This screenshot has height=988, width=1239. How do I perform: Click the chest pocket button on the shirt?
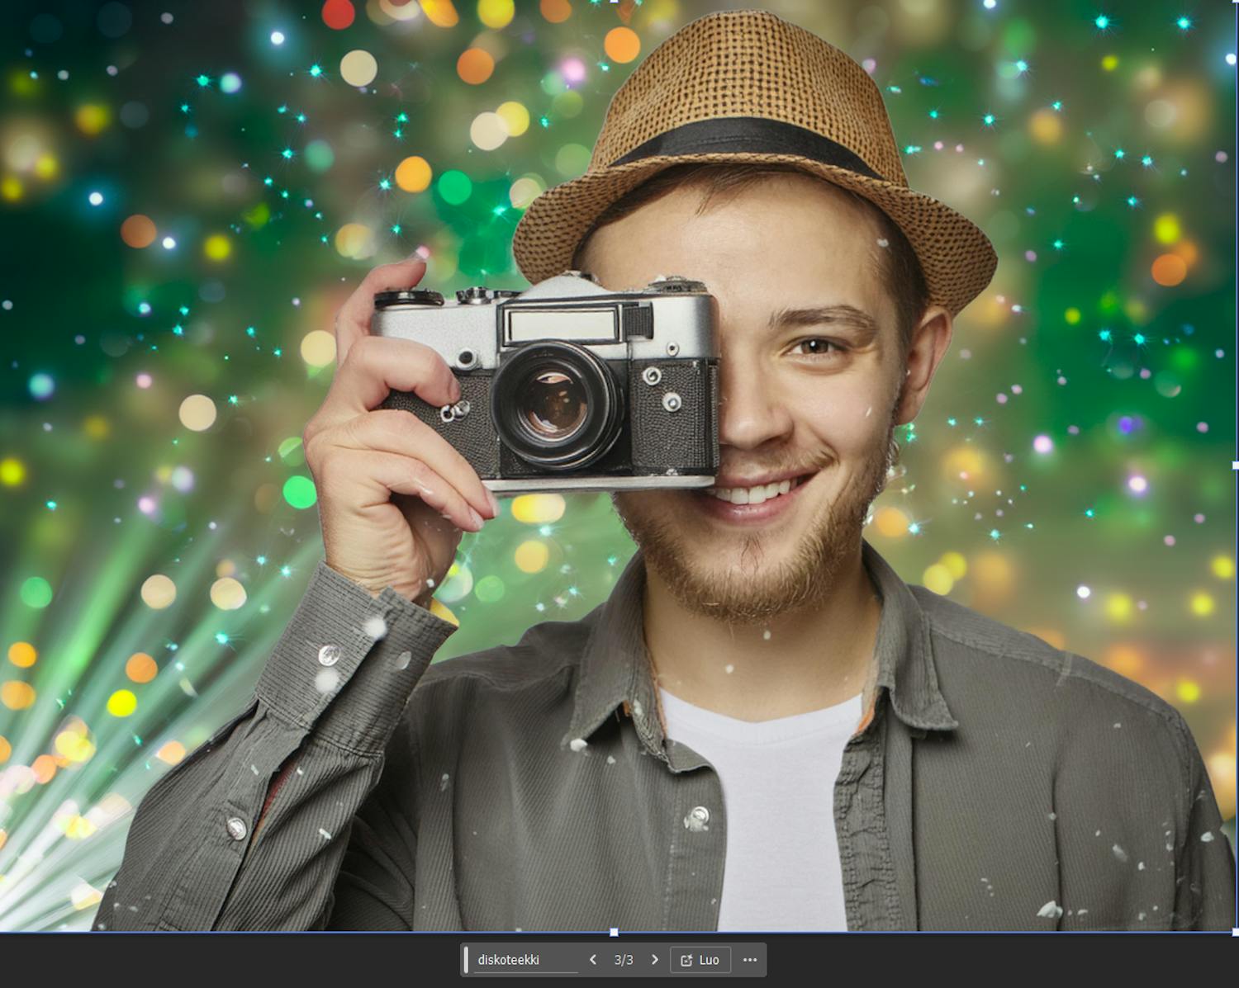coord(696,818)
